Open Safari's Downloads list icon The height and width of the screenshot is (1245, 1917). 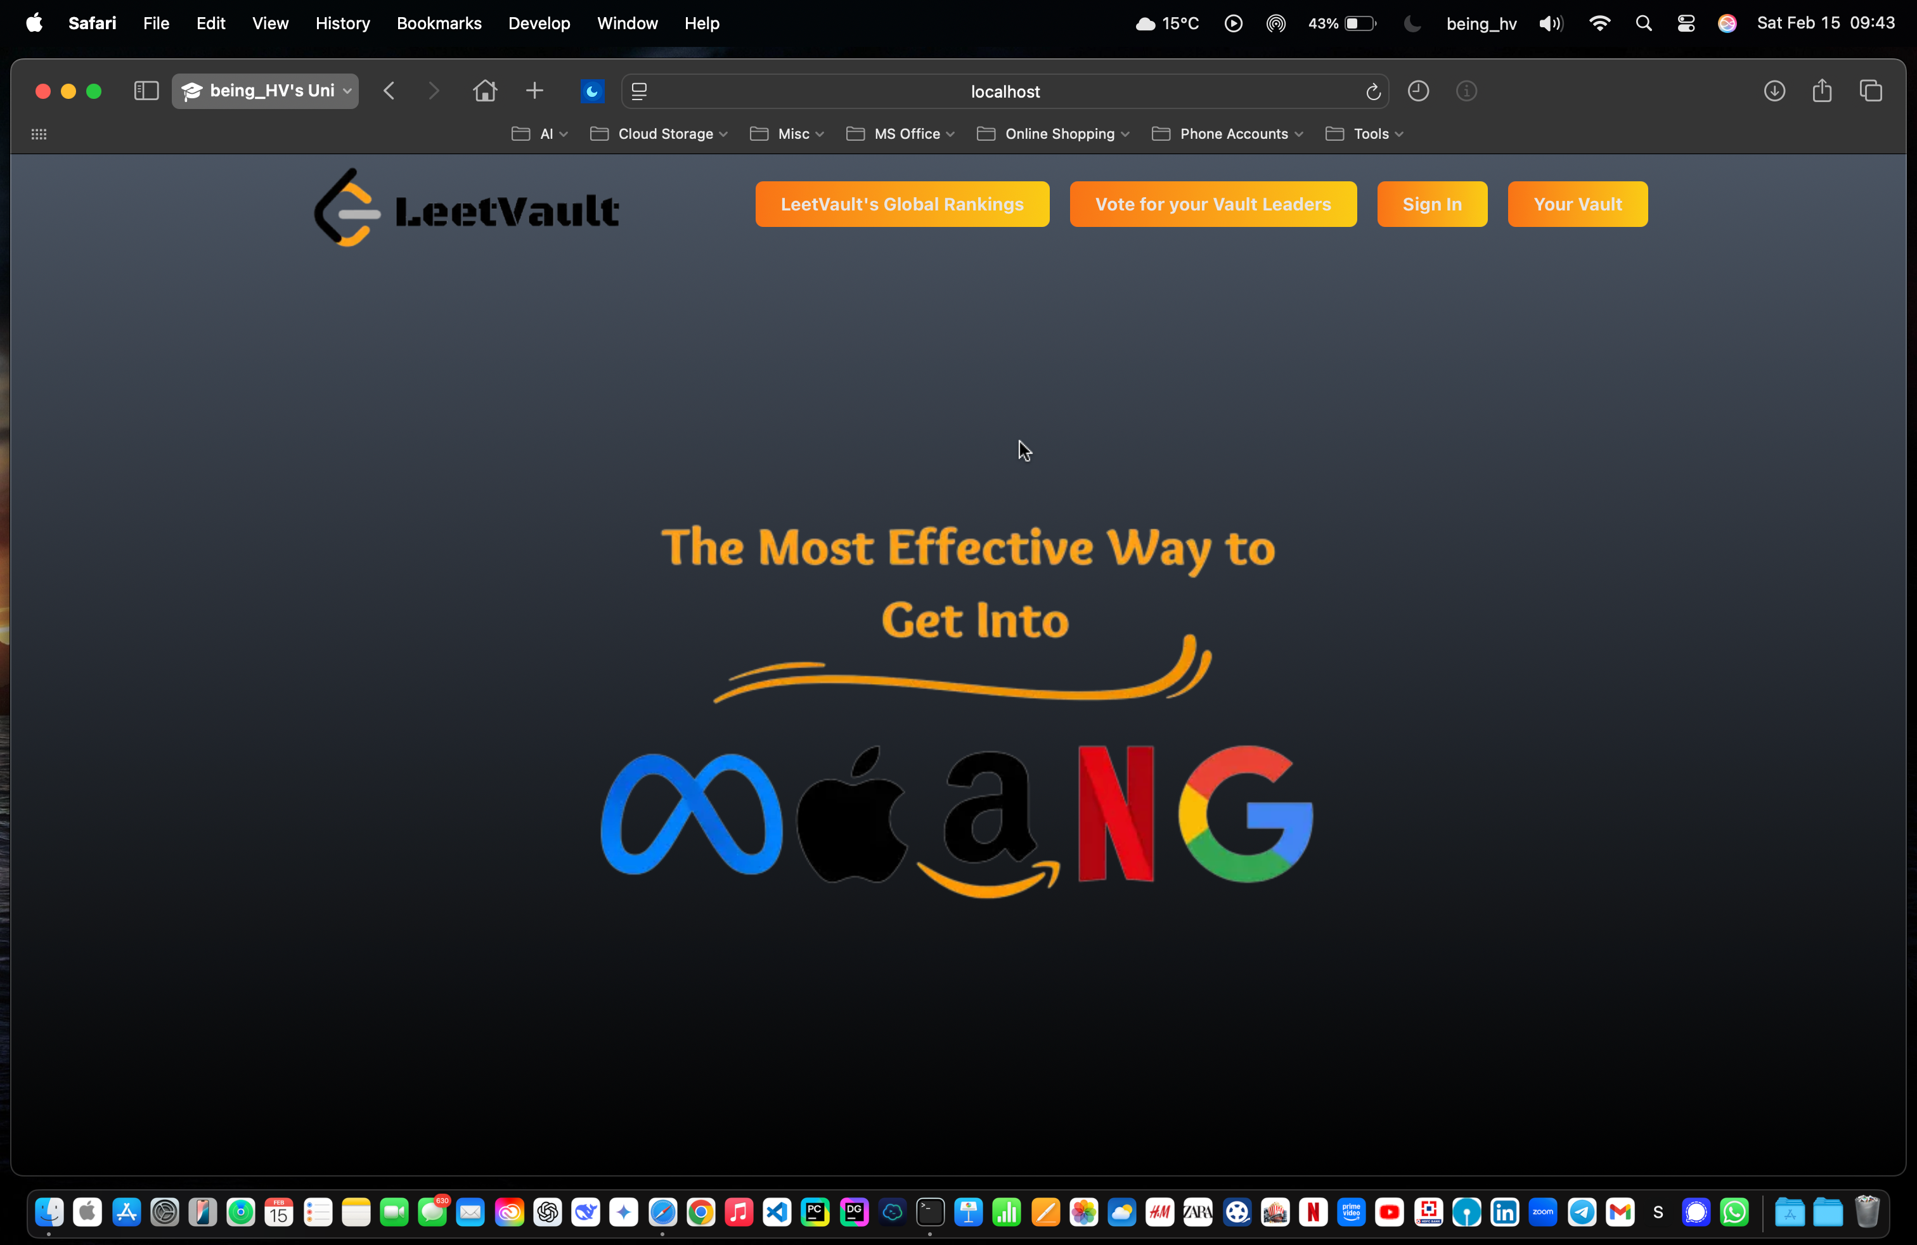[1774, 91]
